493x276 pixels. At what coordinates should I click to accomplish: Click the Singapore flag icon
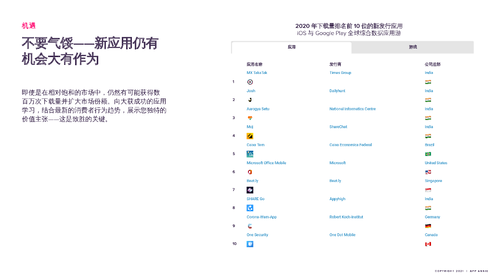coord(428,190)
